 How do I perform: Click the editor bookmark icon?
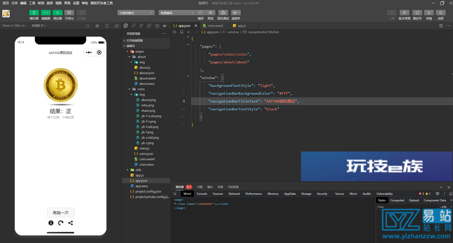[x=182, y=32]
